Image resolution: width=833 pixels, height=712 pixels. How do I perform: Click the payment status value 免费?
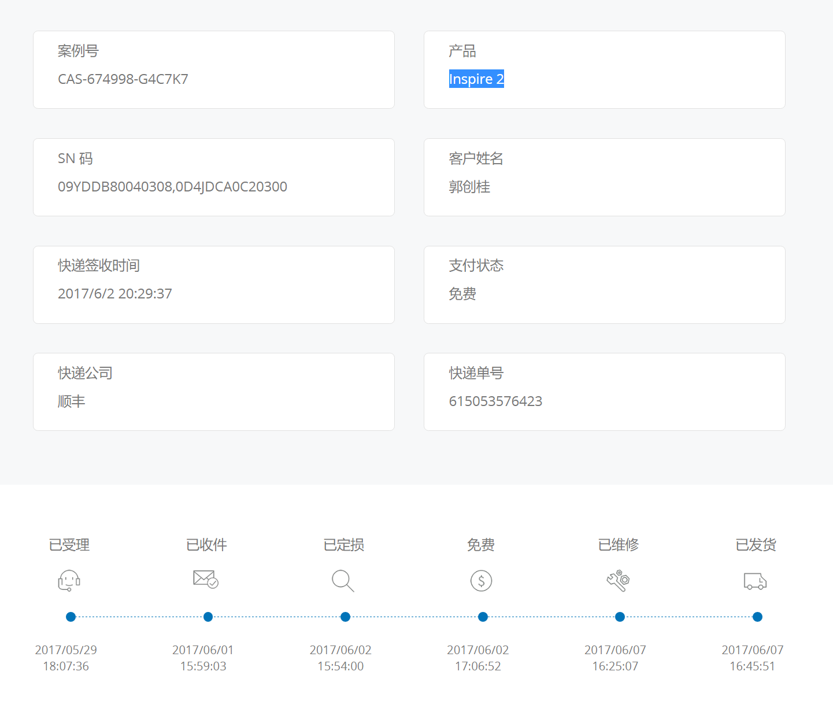tap(462, 294)
